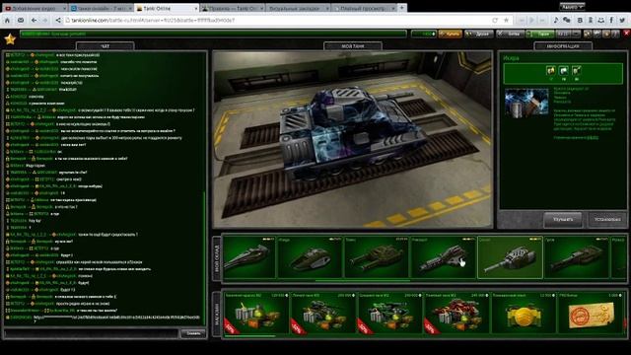This screenshot has height=355, width=631.
Task: Open the chat bubbles extension icon
Action: tap(567, 20)
